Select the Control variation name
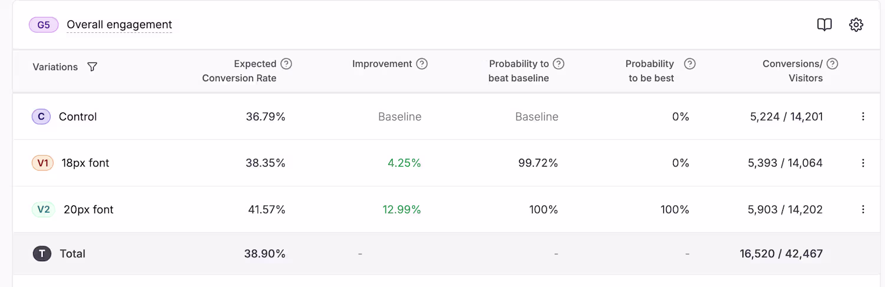Image resolution: width=885 pixels, height=287 pixels. click(x=78, y=116)
